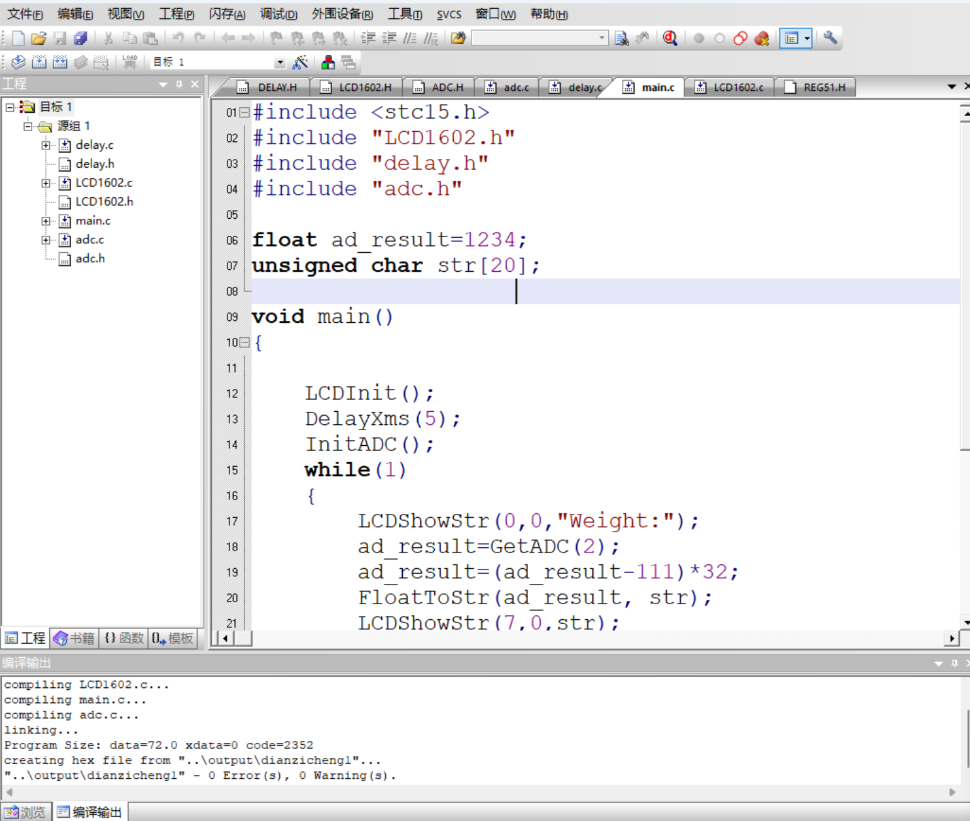This screenshot has height=821, width=970.
Task: Click the editor horizontal scroll left arrow
Action: 225,639
